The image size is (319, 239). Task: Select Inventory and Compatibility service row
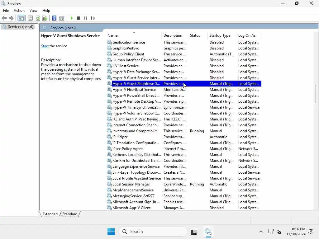[x=184, y=131]
